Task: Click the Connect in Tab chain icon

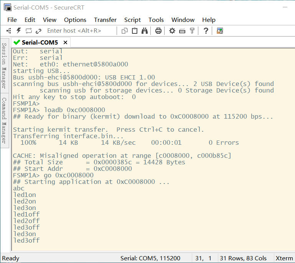Action: (38, 31)
